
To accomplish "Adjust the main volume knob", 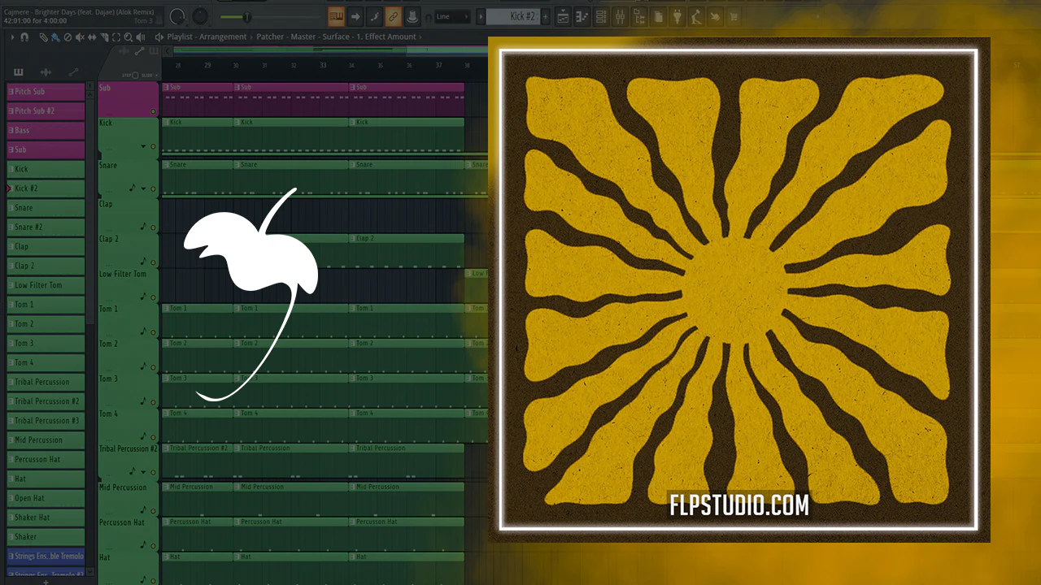I will pos(177,16).
